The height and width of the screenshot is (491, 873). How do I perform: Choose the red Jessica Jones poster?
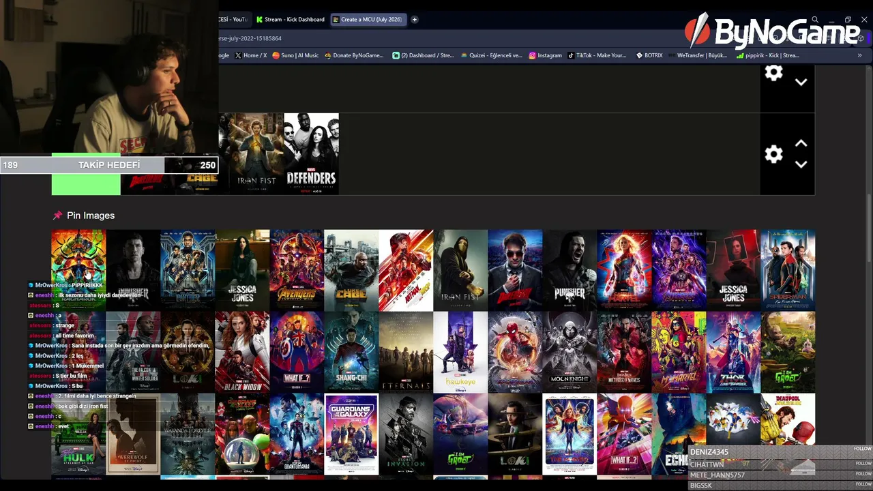coord(733,270)
